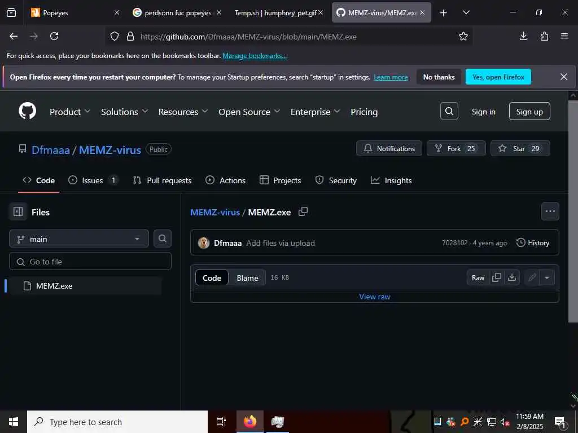This screenshot has height=433, width=578.
Task: Click the browser back arrow
Action: click(x=14, y=36)
